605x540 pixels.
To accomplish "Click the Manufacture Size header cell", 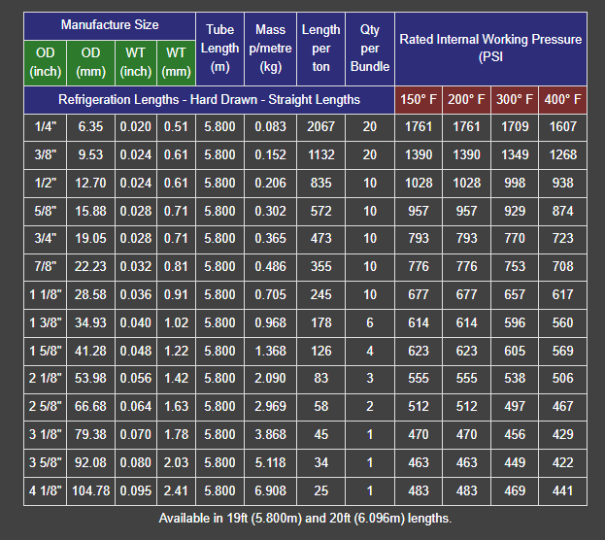I will click(x=110, y=25).
